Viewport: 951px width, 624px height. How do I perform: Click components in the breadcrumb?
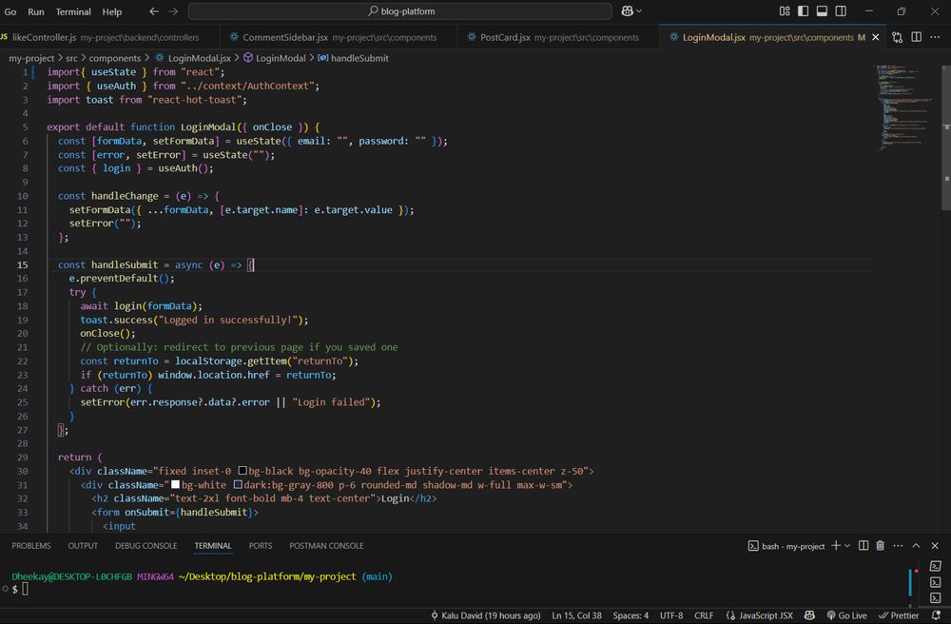tap(115, 58)
